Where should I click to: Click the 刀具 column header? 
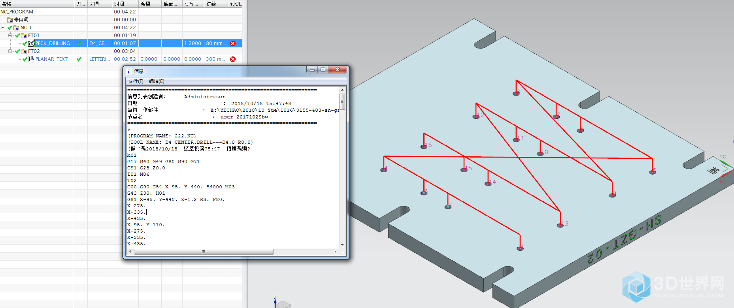(100, 4)
